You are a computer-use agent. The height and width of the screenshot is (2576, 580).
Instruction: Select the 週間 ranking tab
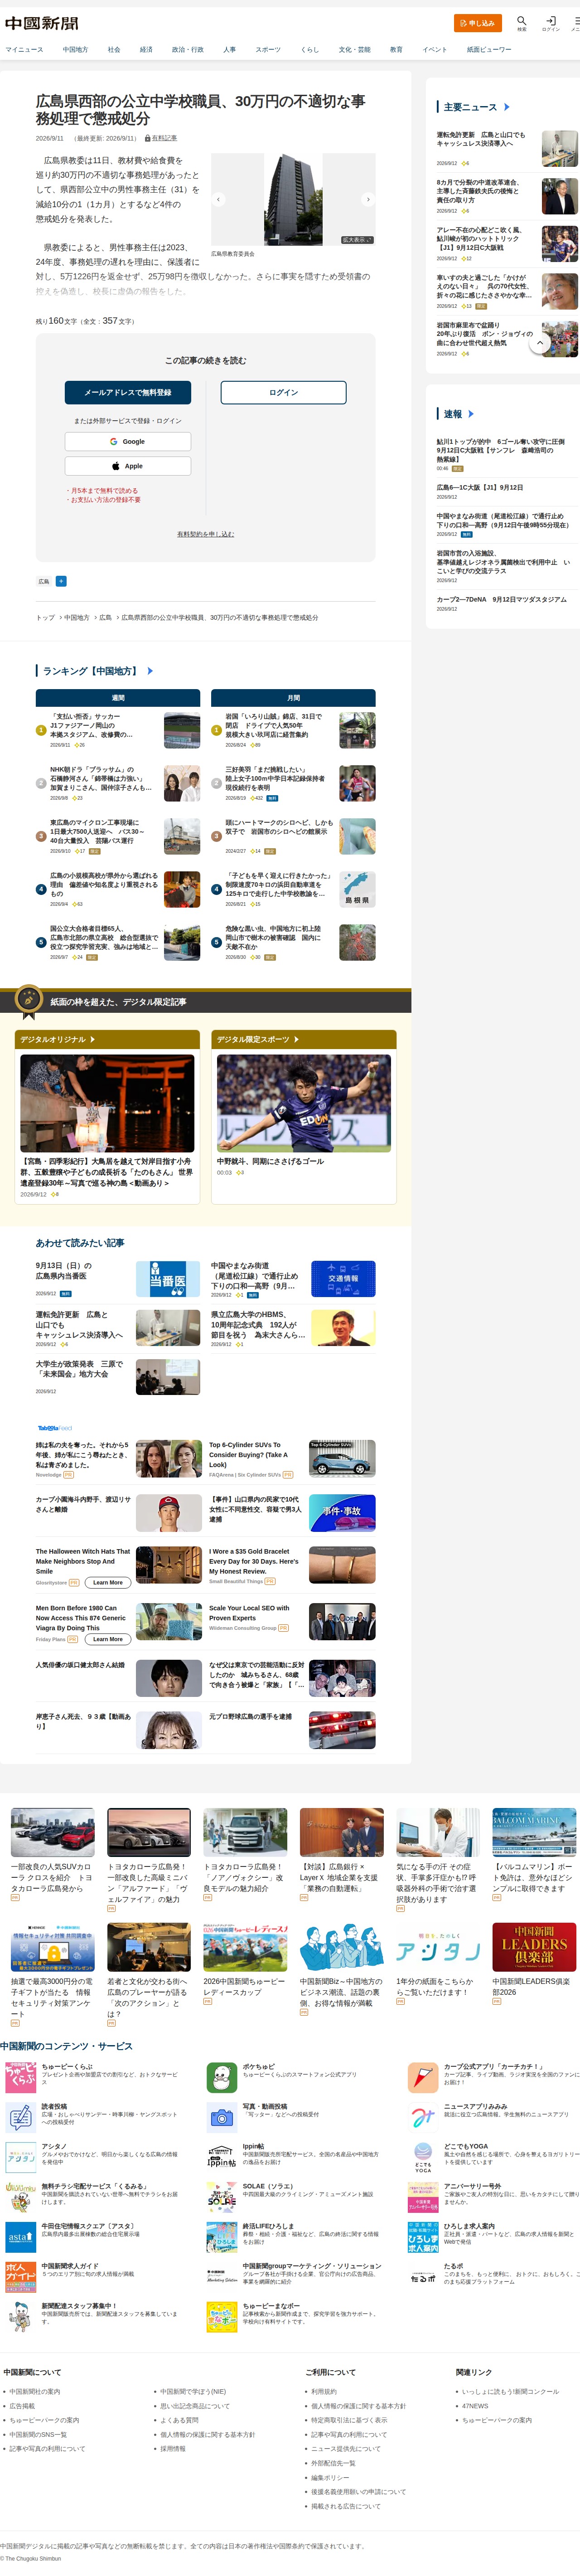118,697
